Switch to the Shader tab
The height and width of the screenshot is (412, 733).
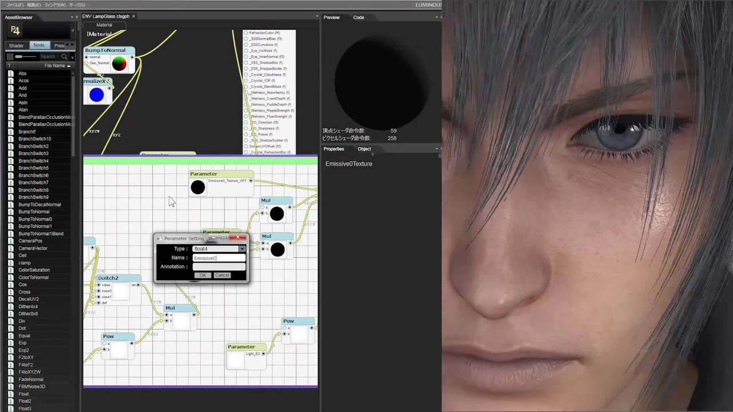[x=16, y=45]
